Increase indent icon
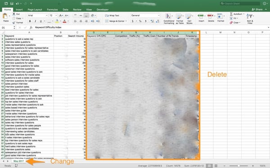This screenshot has height=168, width=270. tap(98, 21)
